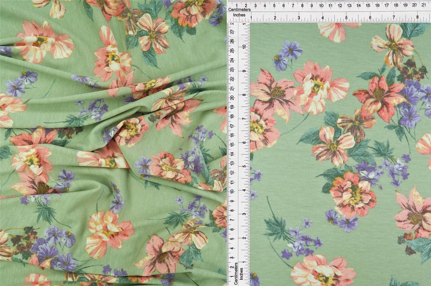Select the 4 inch mark on the horizontal ruler
This screenshot has width=431, height=286.
click(x=323, y=18)
